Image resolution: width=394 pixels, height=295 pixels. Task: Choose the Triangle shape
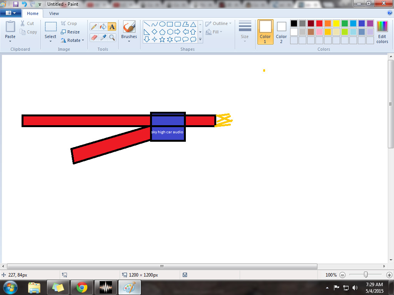(193, 24)
